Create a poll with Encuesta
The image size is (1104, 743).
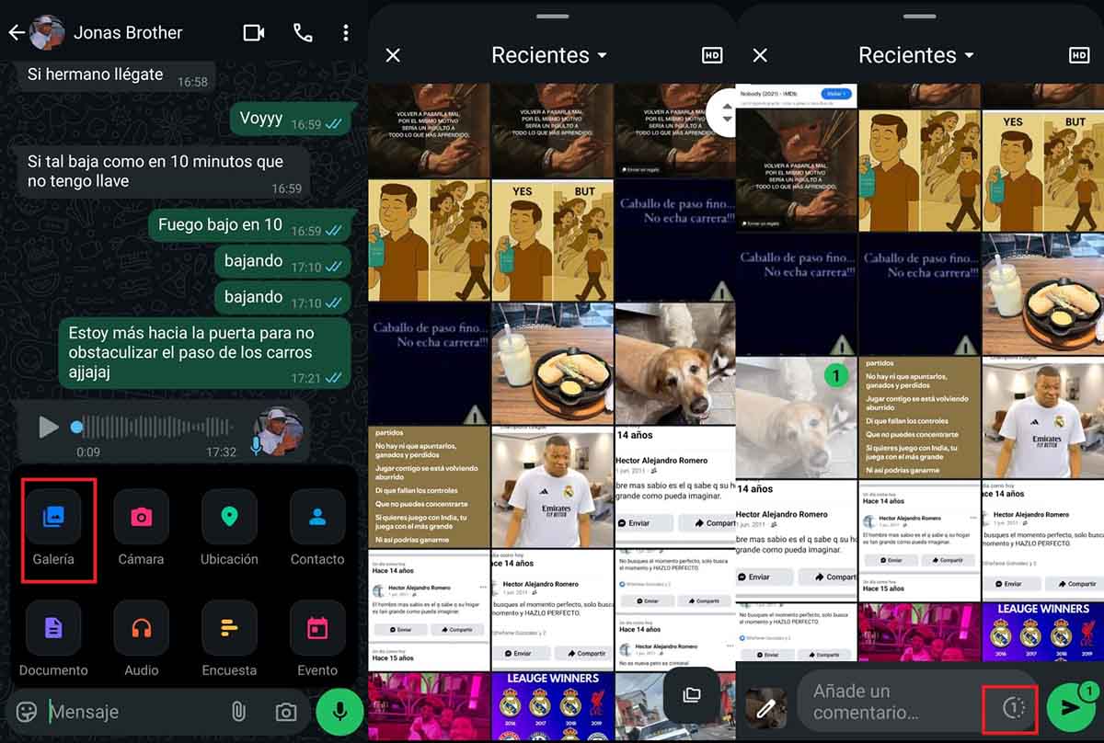(229, 640)
